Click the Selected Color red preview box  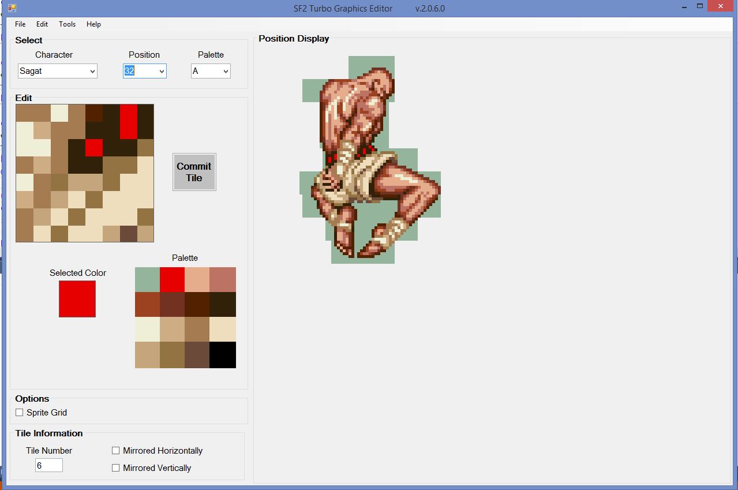77,299
